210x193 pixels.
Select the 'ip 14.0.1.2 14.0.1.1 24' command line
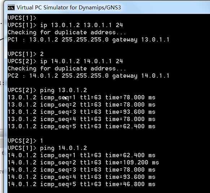point(65,61)
